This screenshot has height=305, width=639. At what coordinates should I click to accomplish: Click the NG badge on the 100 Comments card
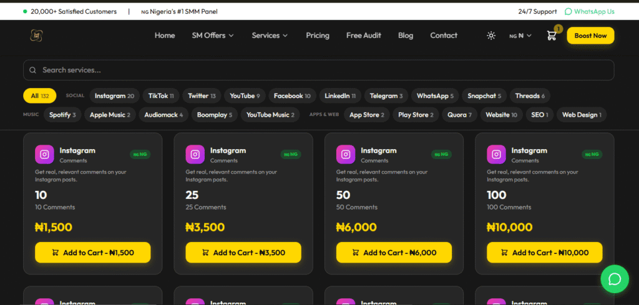[592, 154]
